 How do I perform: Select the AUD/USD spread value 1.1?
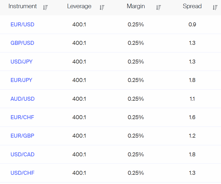click(192, 99)
